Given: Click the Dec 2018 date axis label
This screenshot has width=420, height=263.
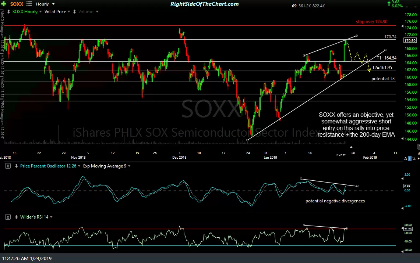Looking at the screenshot, I should pos(179,158).
